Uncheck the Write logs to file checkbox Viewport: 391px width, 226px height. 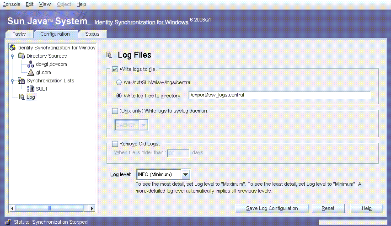115,69
